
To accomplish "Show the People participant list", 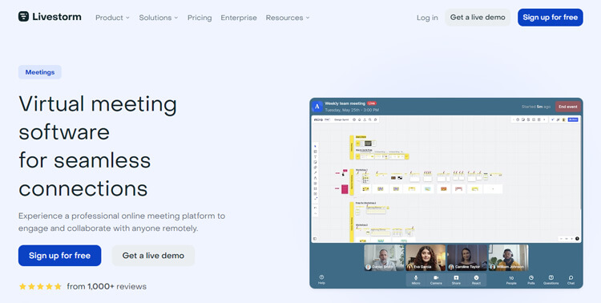I will pyautogui.click(x=511, y=280).
